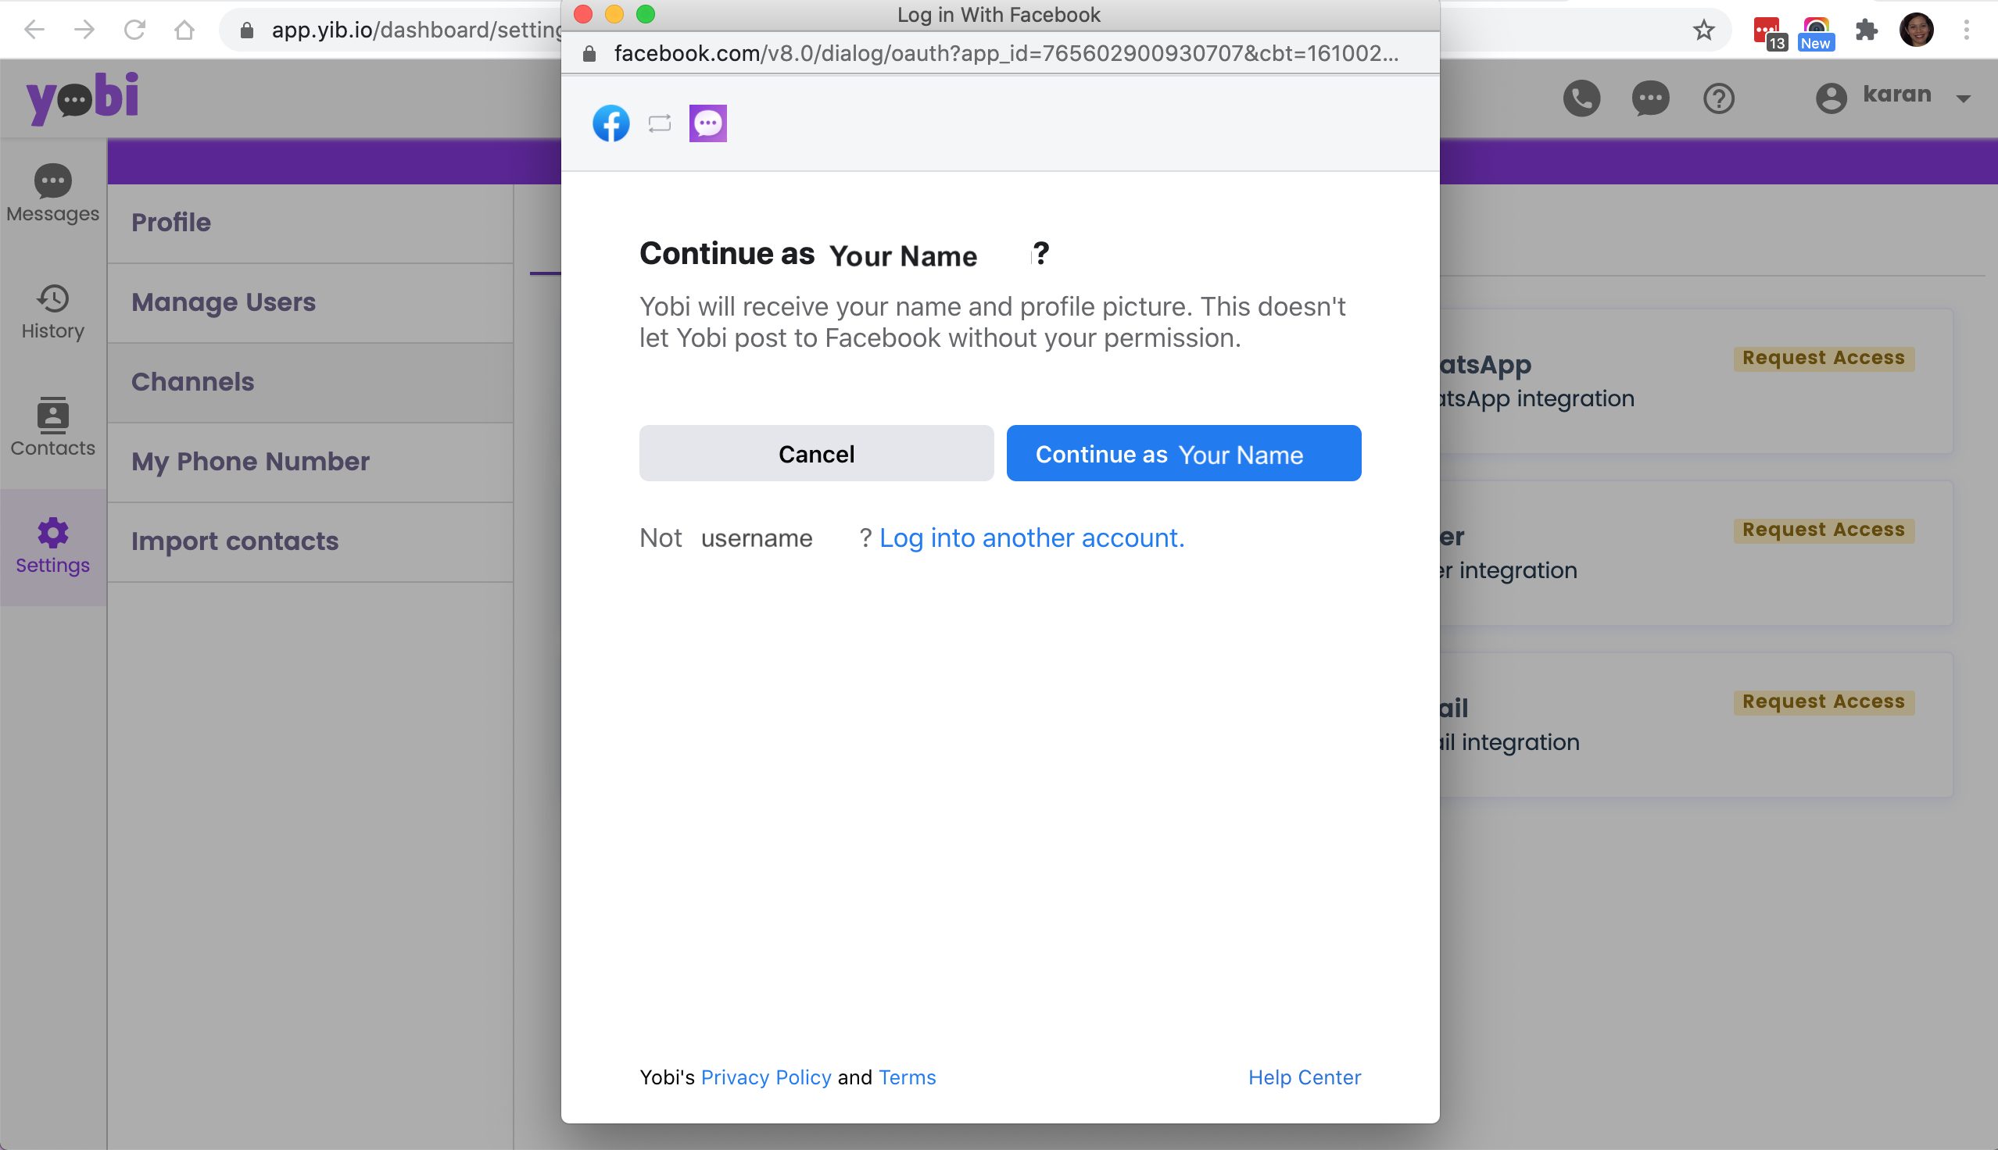This screenshot has width=1998, height=1150.
Task: Open History in Yobi sidebar
Action: tap(53, 312)
